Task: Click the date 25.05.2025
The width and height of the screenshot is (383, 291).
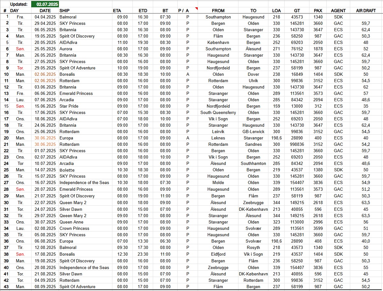Action: pos(45,49)
